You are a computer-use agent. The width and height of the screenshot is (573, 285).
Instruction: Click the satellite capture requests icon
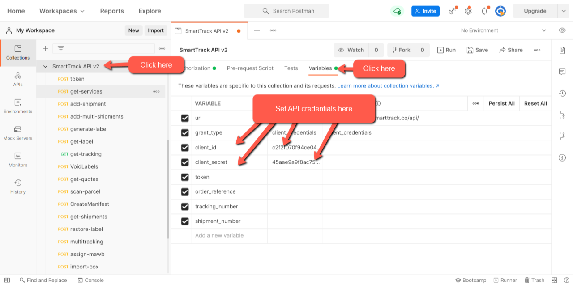point(453,11)
